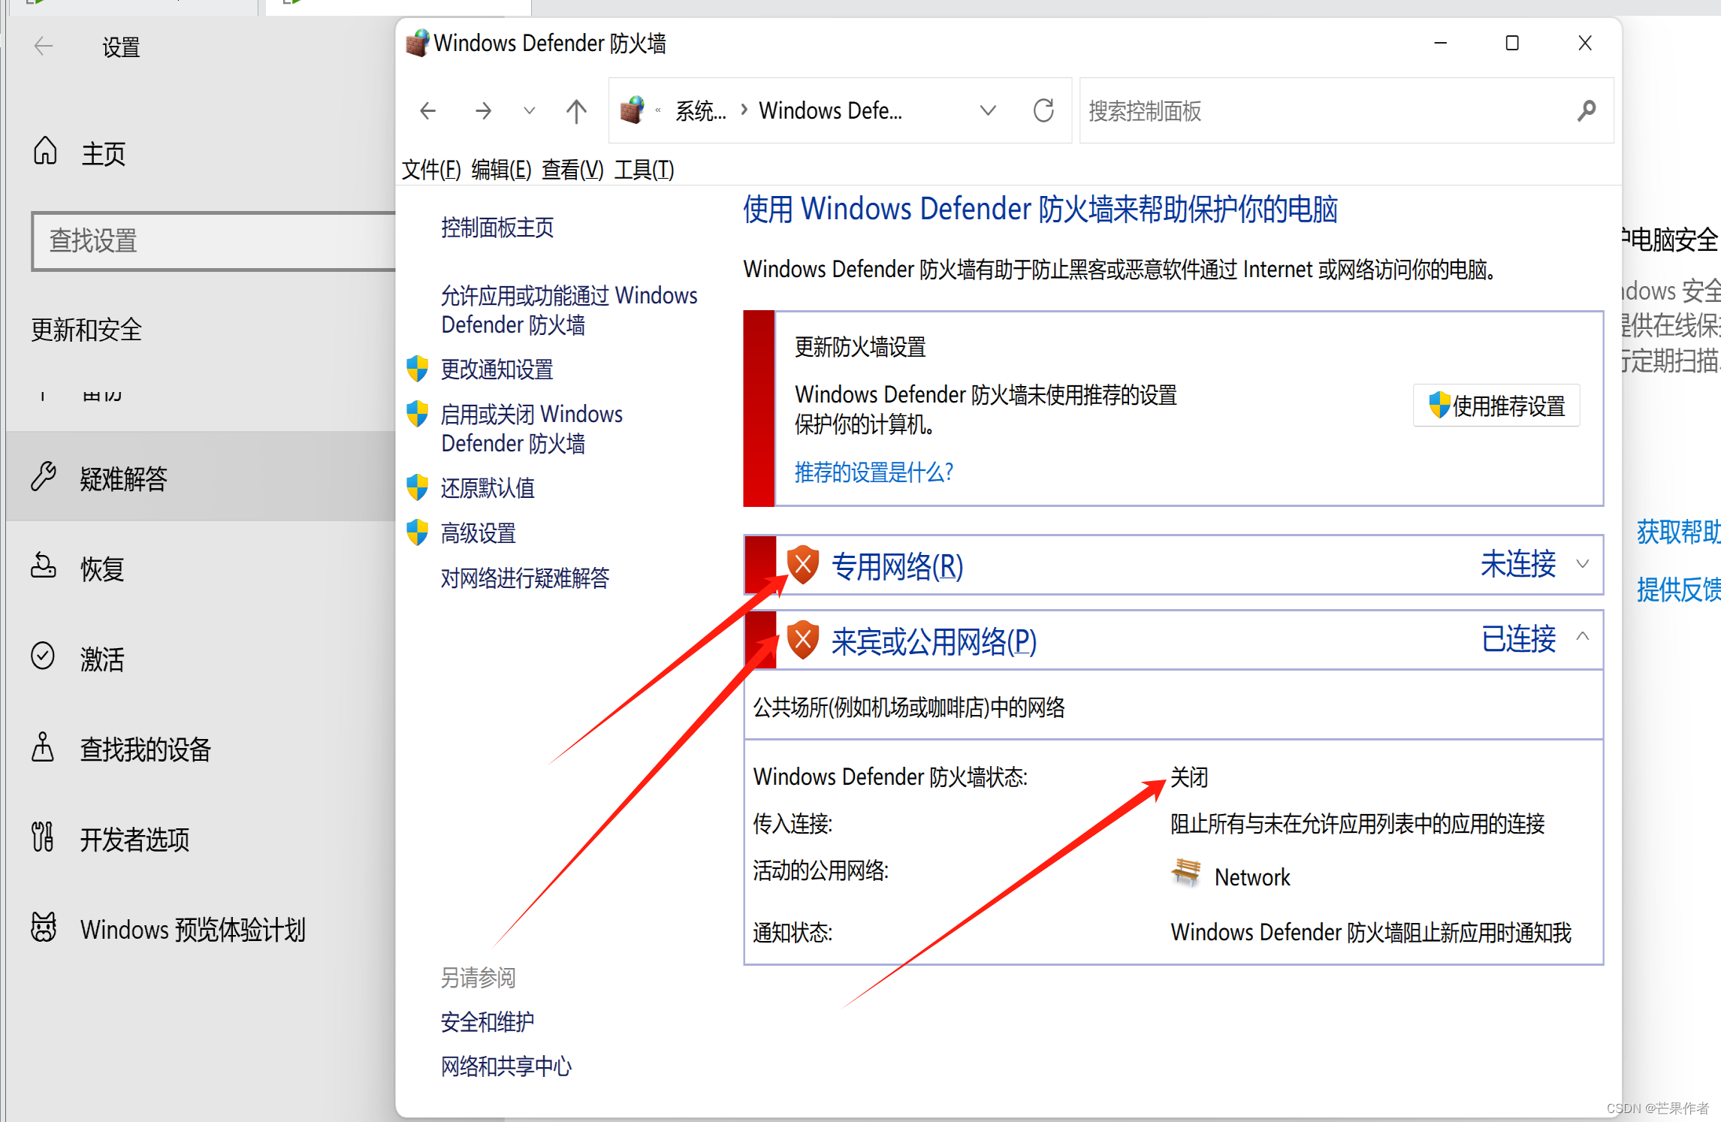
Task: Click the 使用推荐设置 button
Action: (x=1496, y=406)
